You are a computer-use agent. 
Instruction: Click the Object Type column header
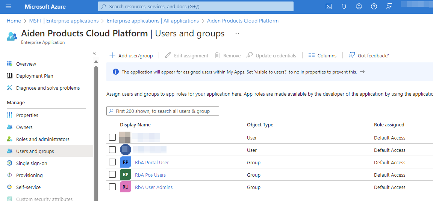click(260, 125)
